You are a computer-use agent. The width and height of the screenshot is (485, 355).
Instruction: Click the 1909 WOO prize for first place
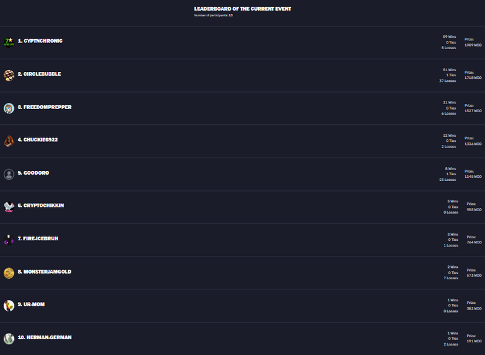(x=473, y=45)
